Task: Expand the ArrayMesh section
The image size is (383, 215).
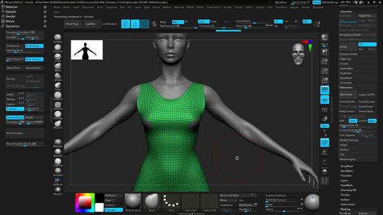Action: click(346, 166)
